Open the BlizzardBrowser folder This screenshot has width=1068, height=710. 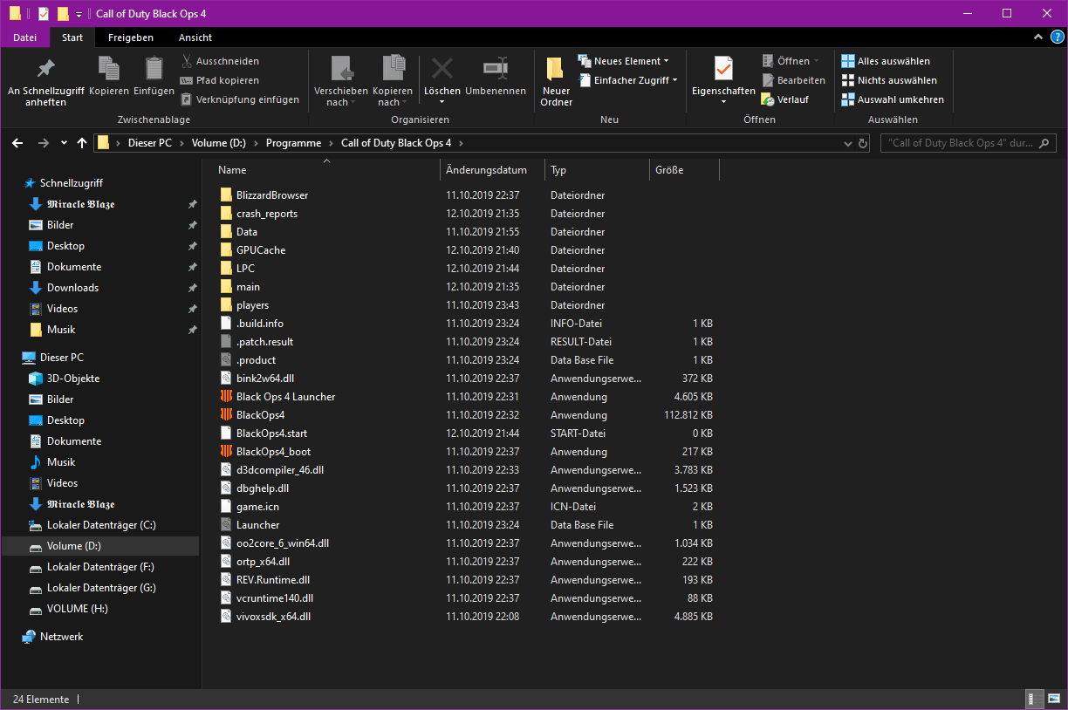pyautogui.click(x=271, y=195)
